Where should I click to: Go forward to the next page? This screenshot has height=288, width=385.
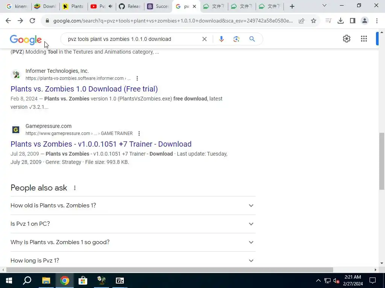click(x=20, y=21)
